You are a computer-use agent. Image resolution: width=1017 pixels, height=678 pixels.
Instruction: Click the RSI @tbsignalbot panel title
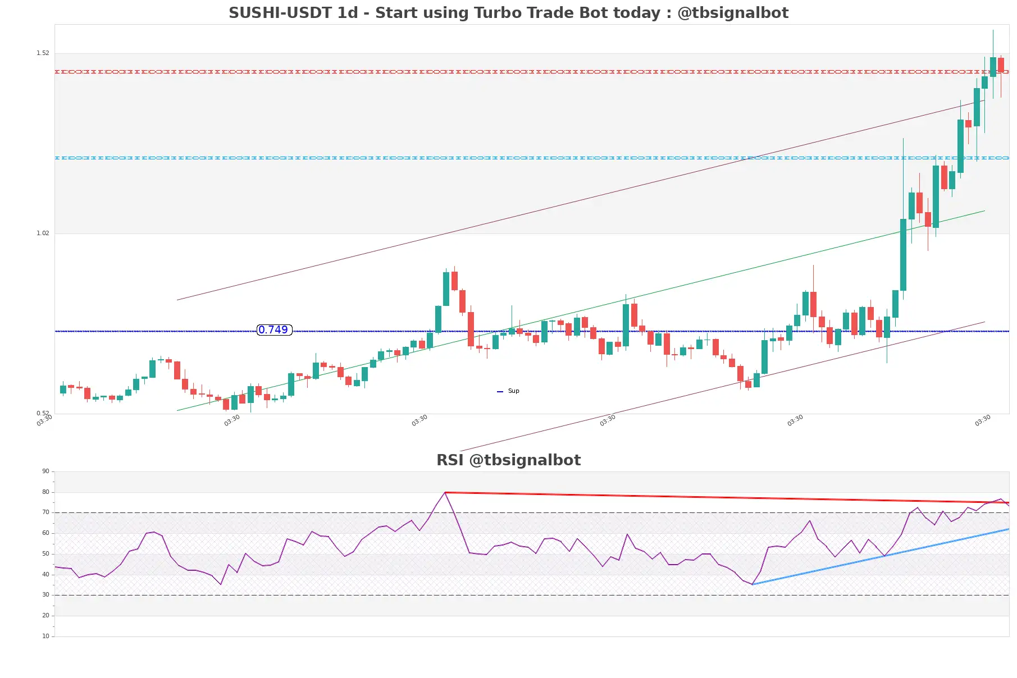click(x=508, y=460)
